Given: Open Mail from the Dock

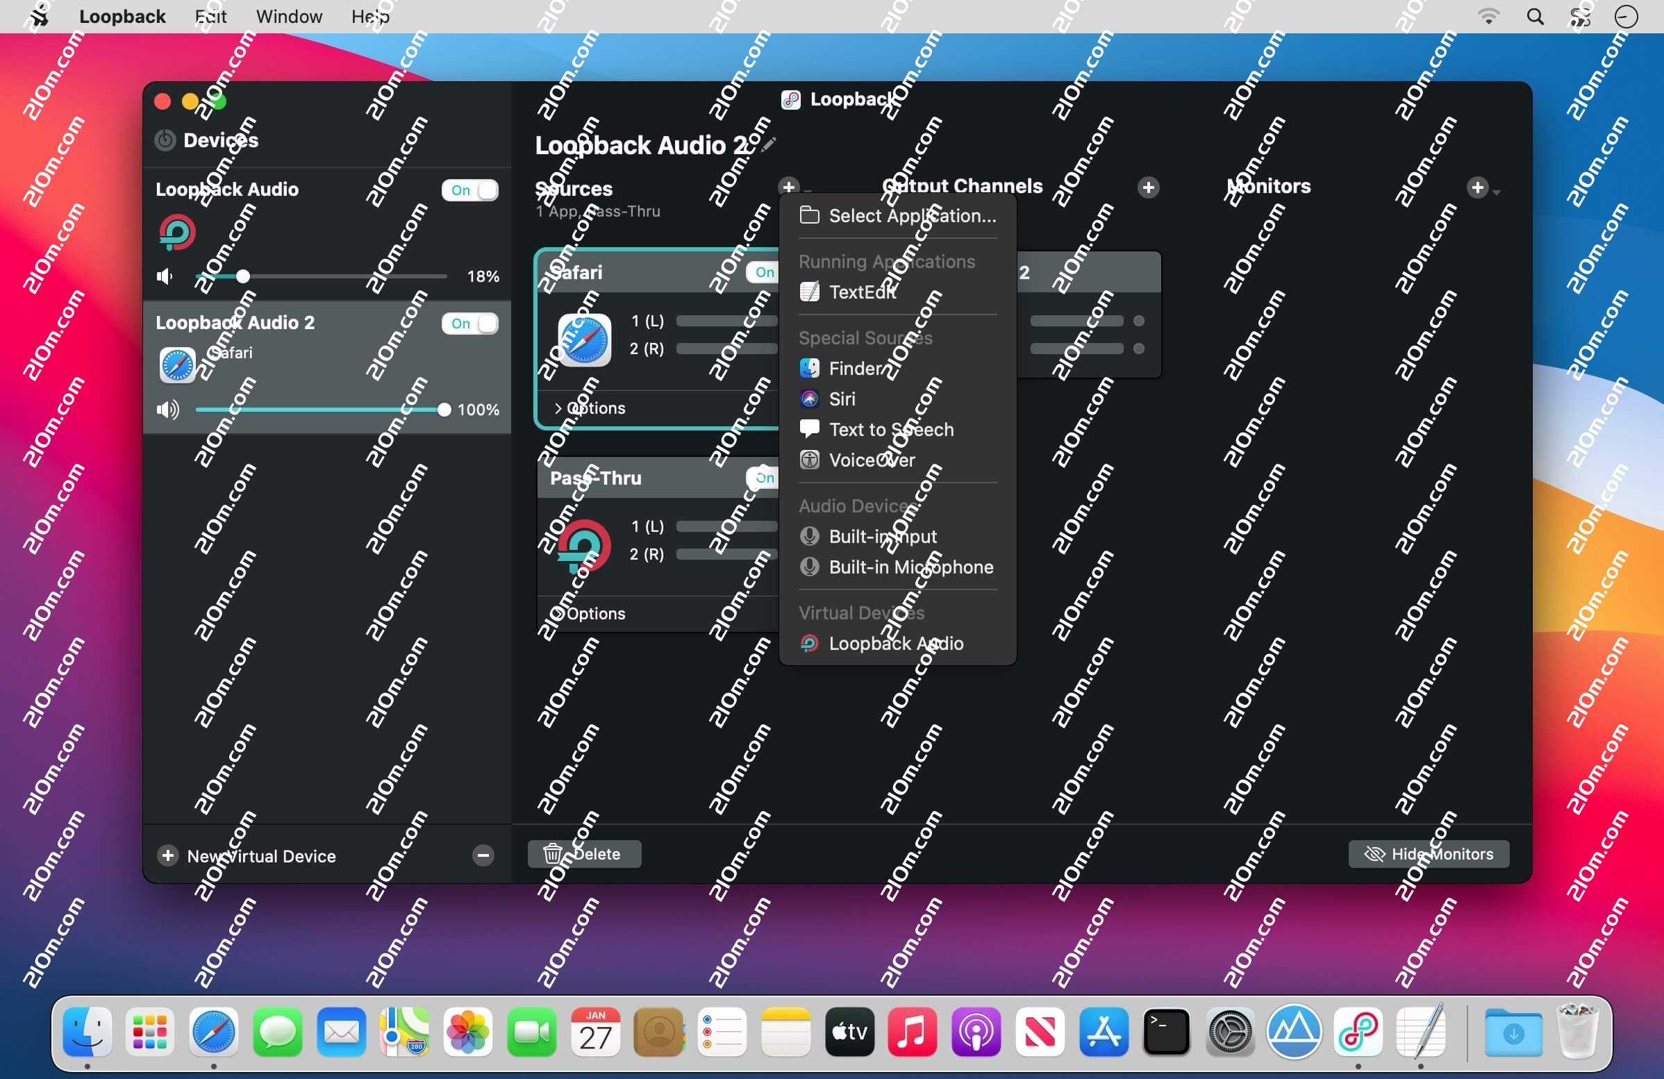Looking at the screenshot, I should click(341, 1032).
